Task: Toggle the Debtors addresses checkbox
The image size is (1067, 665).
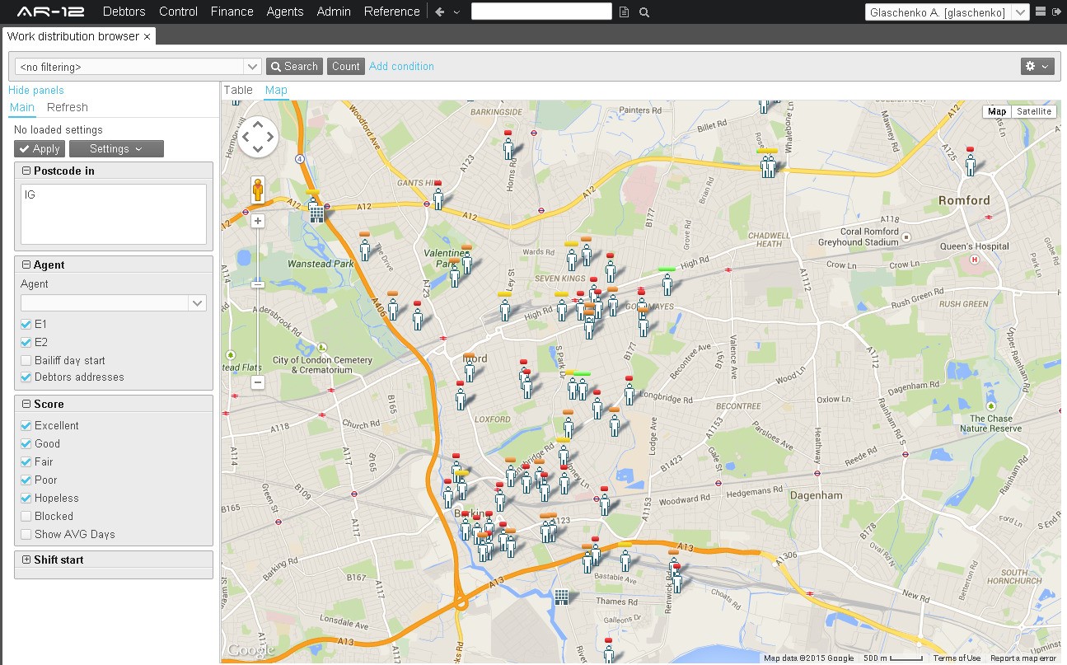Action: coord(26,377)
